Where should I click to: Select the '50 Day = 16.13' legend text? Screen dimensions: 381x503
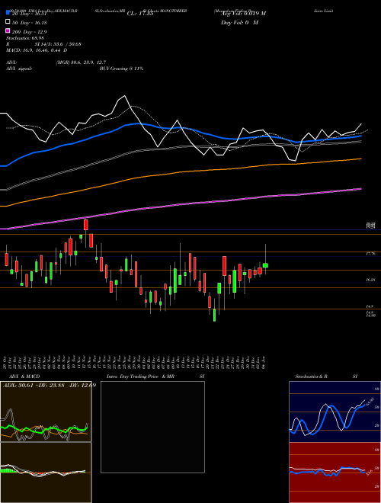[x=29, y=23]
